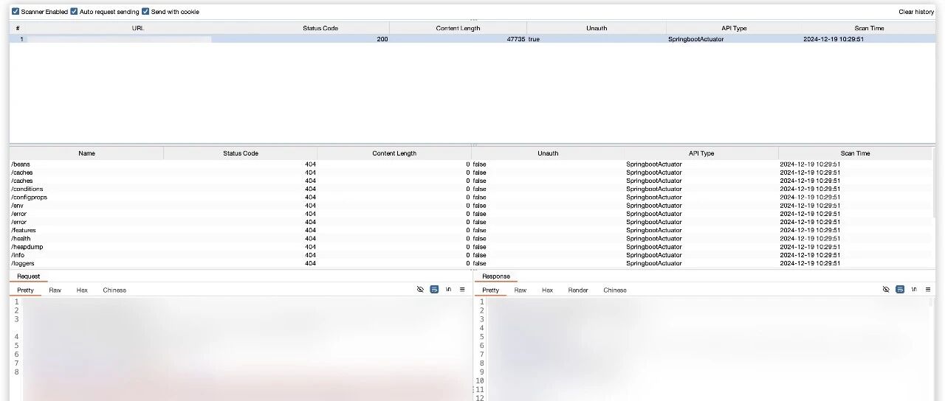Select row 1 in the URL table

(472, 39)
